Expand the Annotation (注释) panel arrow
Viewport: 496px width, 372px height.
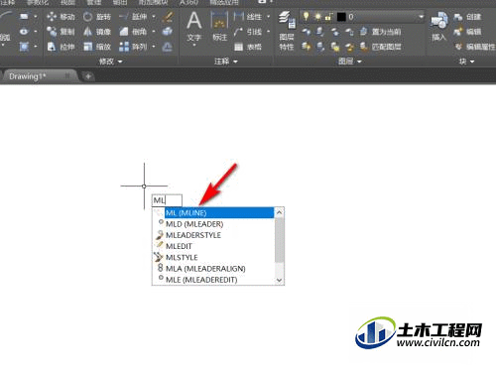pyautogui.click(x=235, y=62)
